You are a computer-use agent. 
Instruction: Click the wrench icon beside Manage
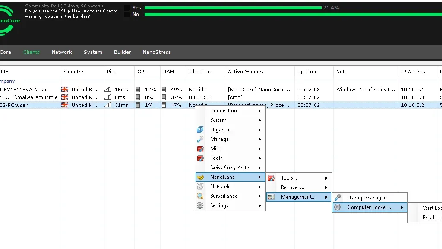point(200,139)
